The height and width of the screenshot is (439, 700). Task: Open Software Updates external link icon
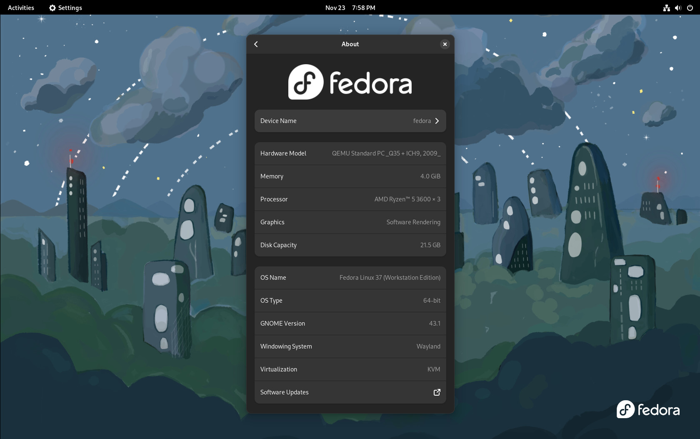437,392
